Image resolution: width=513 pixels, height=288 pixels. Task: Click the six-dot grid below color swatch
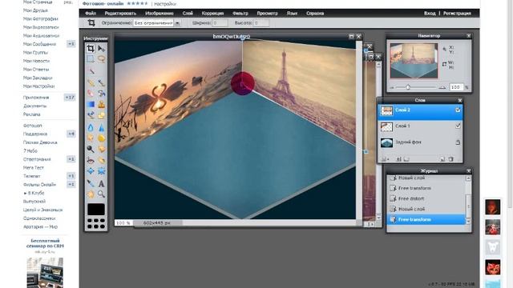click(x=96, y=223)
